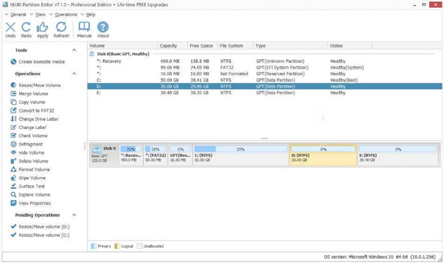Click the Hide Volume eye icon

(13, 152)
